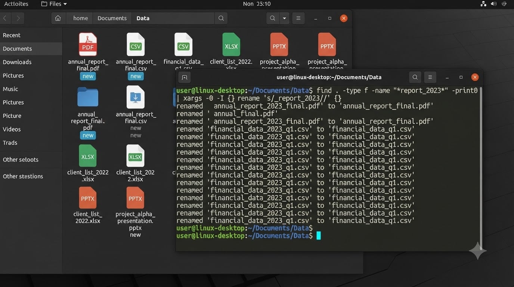Click the Data breadcrumb in path bar
The width and height of the screenshot is (514, 287).
(x=143, y=18)
